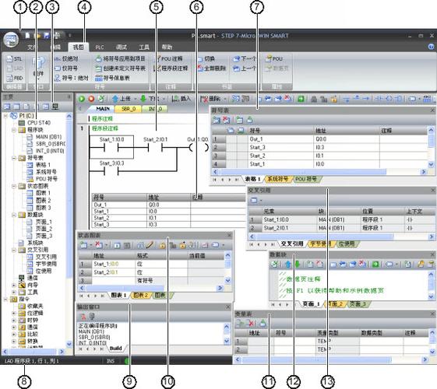Click the green Run PLC icon
The height and width of the screenshot is (389, 437).
pos(82,99)
